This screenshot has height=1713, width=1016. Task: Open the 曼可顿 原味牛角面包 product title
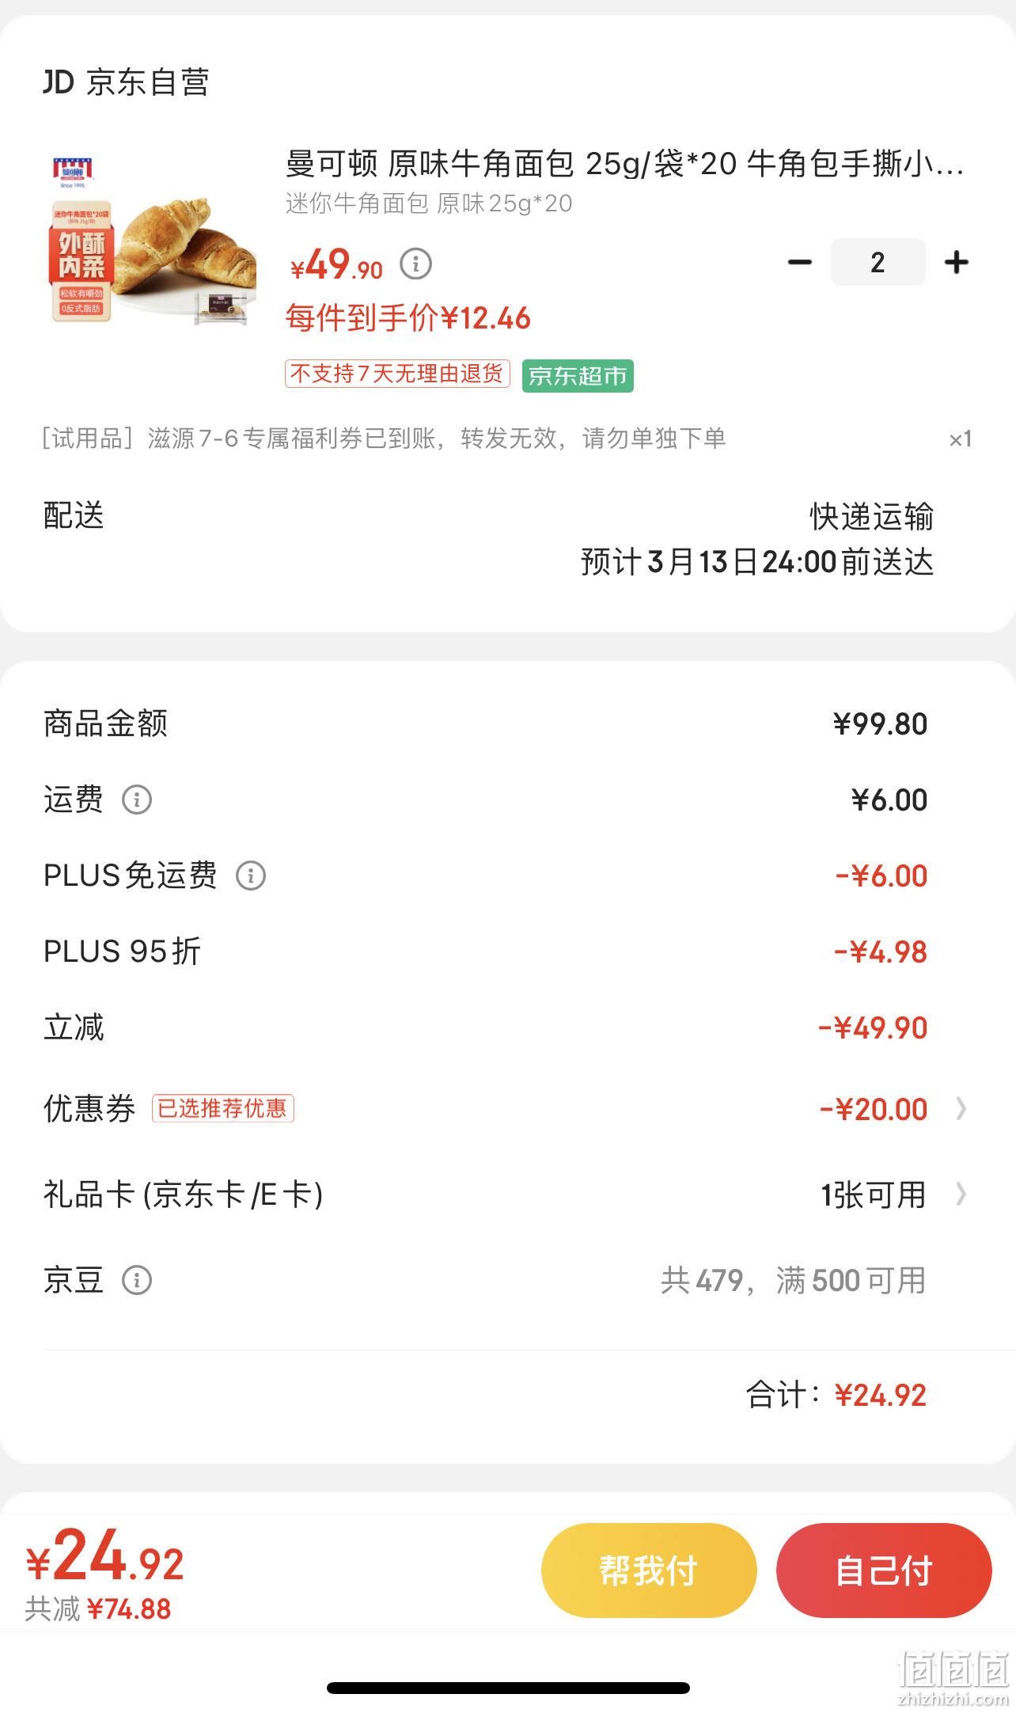(x=625, y=164)
